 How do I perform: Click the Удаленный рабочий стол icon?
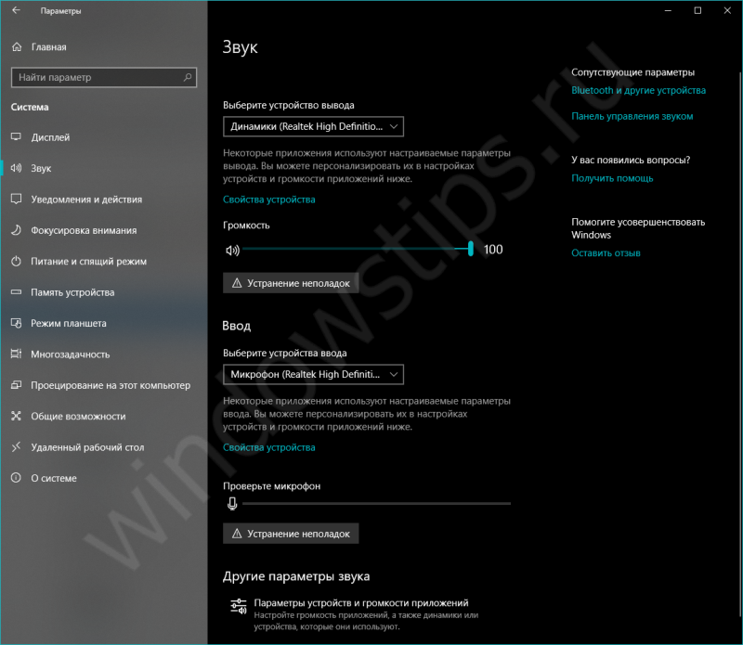click(x=16, y=446)
